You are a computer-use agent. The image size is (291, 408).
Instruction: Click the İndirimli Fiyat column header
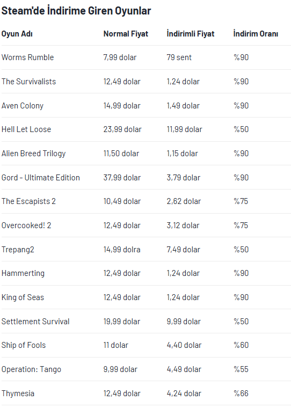[x=191, y=34]
